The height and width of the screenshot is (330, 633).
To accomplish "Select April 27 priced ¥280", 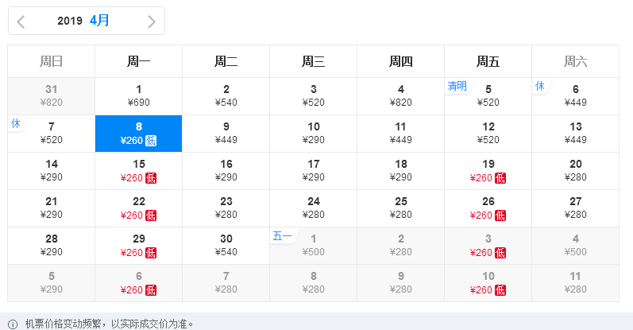I will 575,208.
